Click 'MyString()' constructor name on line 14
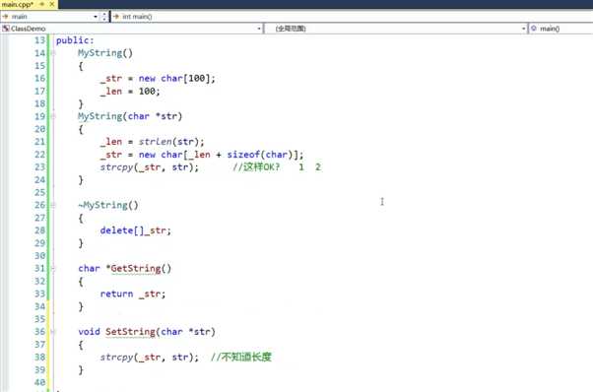The image size is (593, 392). tap(105, 53)
